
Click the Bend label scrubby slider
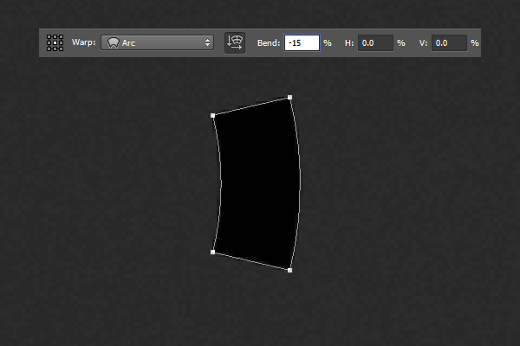[x=268, y=42]
